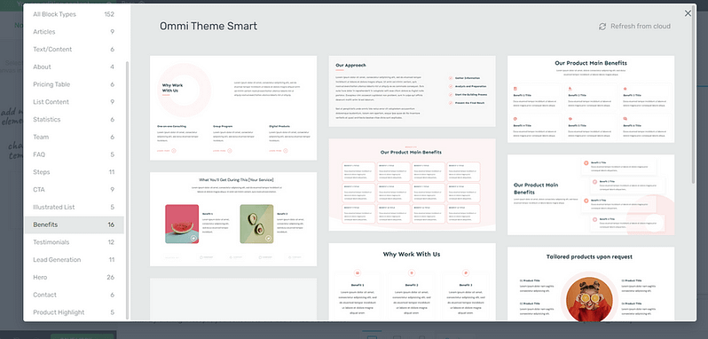This screenshot has width=708, height=339.
Task: Click the 'Ommi Theme Smart' heading
Action: [208, 27]
